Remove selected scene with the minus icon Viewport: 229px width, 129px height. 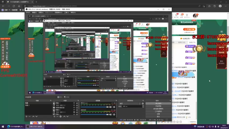(30, 117)
